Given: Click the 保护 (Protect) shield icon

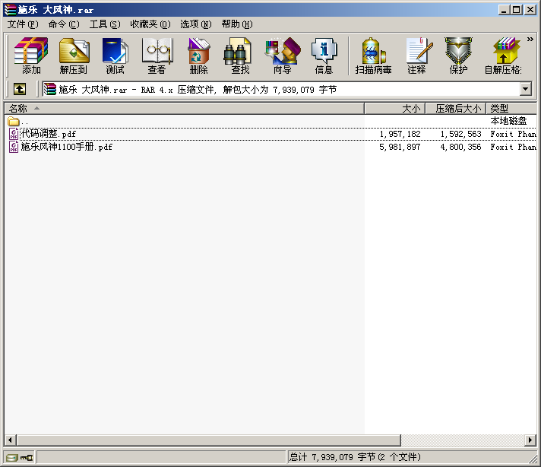Looking at the screenshot, I should pos(458,56).
